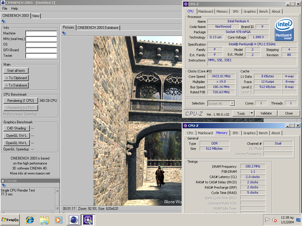Click the muted volume tray icon
The height and width of the screenshot is (226, 302).
pos(274,220)
